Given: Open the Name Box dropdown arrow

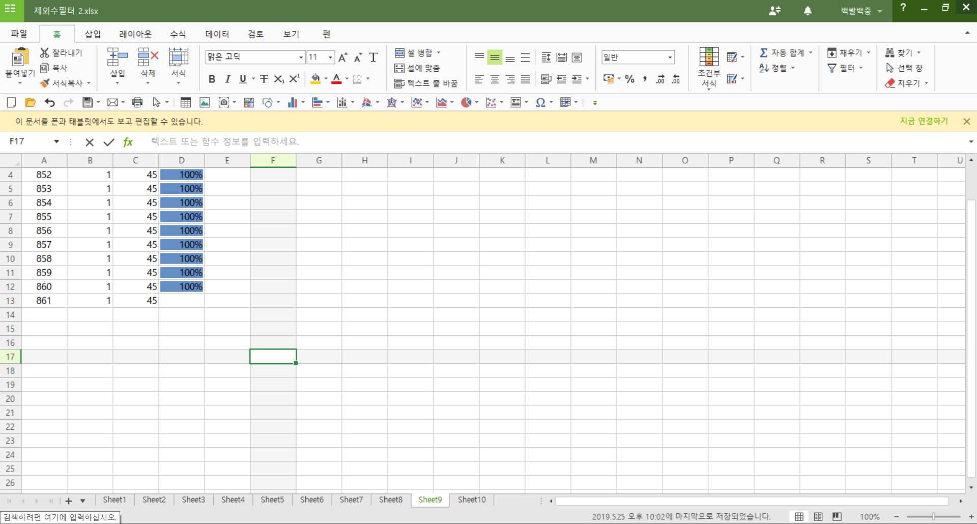Looking at the screenshot, I should (x=56, y=141).
